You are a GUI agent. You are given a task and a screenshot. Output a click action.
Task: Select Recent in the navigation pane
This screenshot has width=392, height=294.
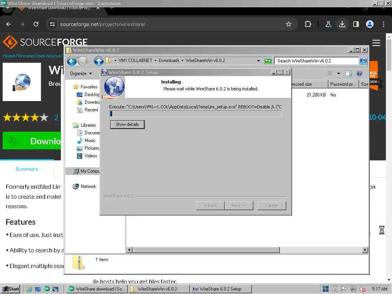tap(87, 110)
